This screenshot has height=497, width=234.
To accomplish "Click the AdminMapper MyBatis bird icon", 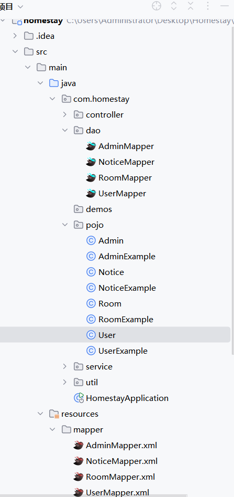I will click(x=91, y=146).
